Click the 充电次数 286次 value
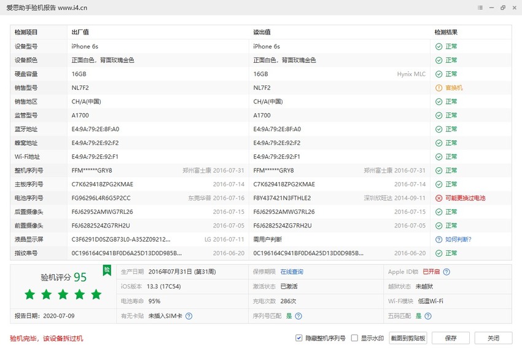The image size is (522, 356). (288, 301)
